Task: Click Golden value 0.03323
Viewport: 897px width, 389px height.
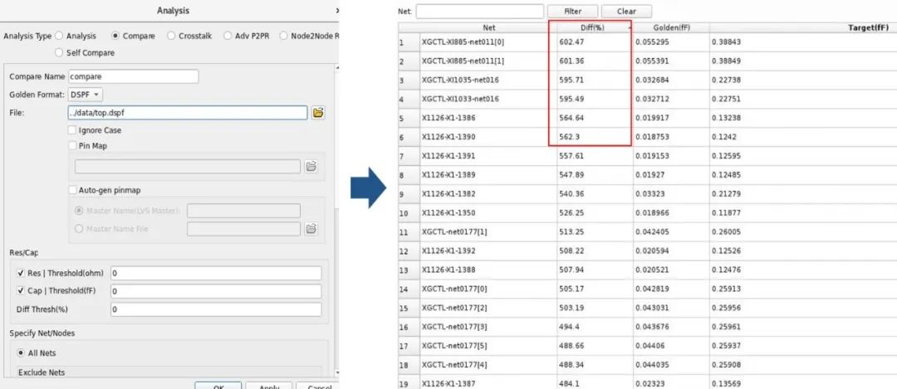Action: click(649, 193)
